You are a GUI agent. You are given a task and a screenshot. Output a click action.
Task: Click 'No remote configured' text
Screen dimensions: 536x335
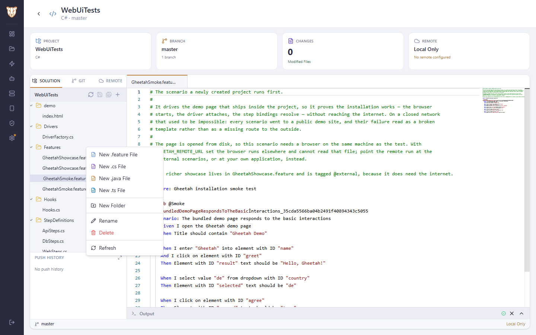(x=432, y=57)
